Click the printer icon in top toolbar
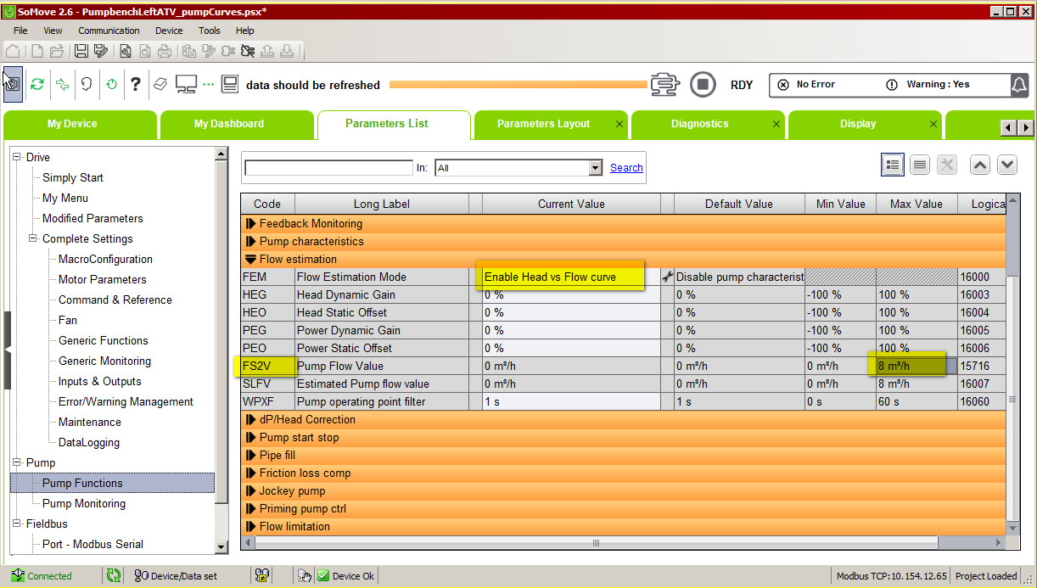 coord(165,51)
